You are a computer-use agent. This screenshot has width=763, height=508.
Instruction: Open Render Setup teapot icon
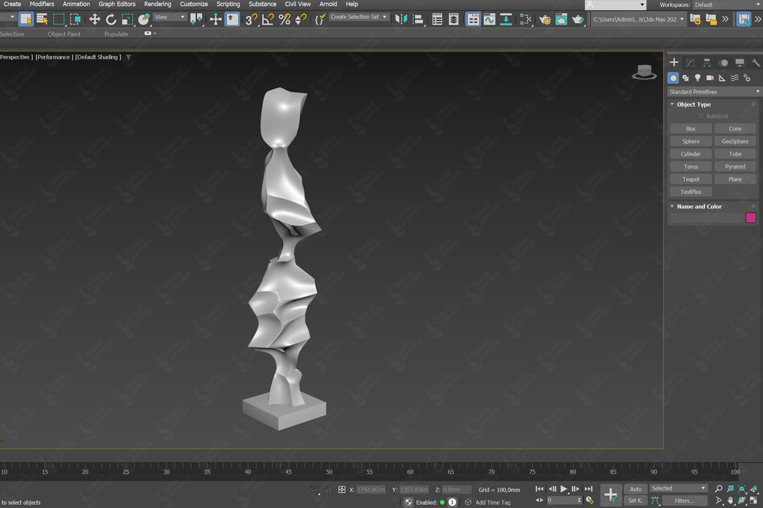(545, 19)
